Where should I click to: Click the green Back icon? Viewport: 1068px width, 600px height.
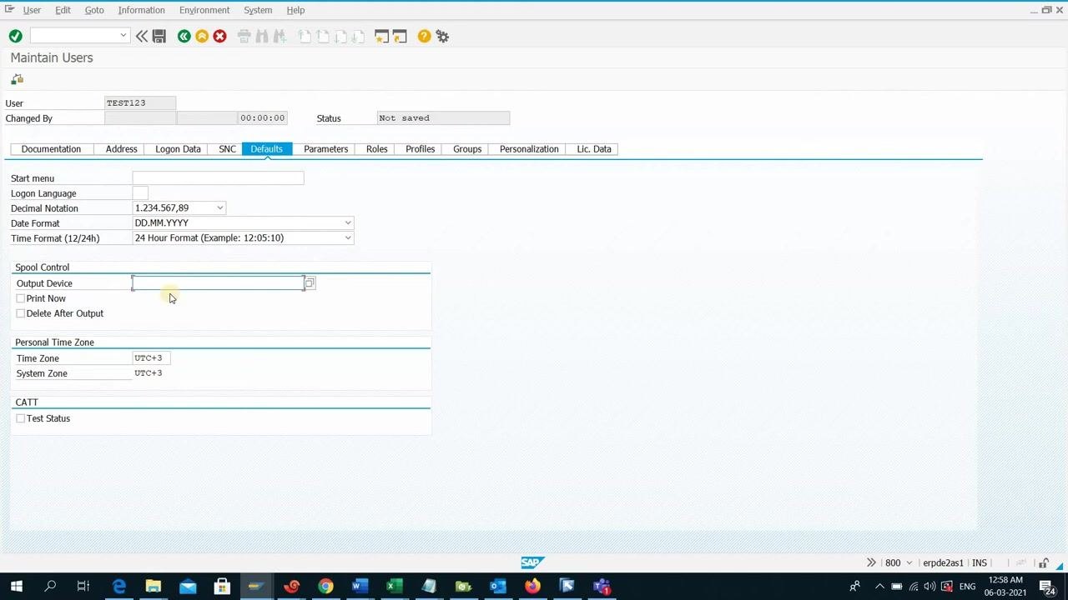184,36
